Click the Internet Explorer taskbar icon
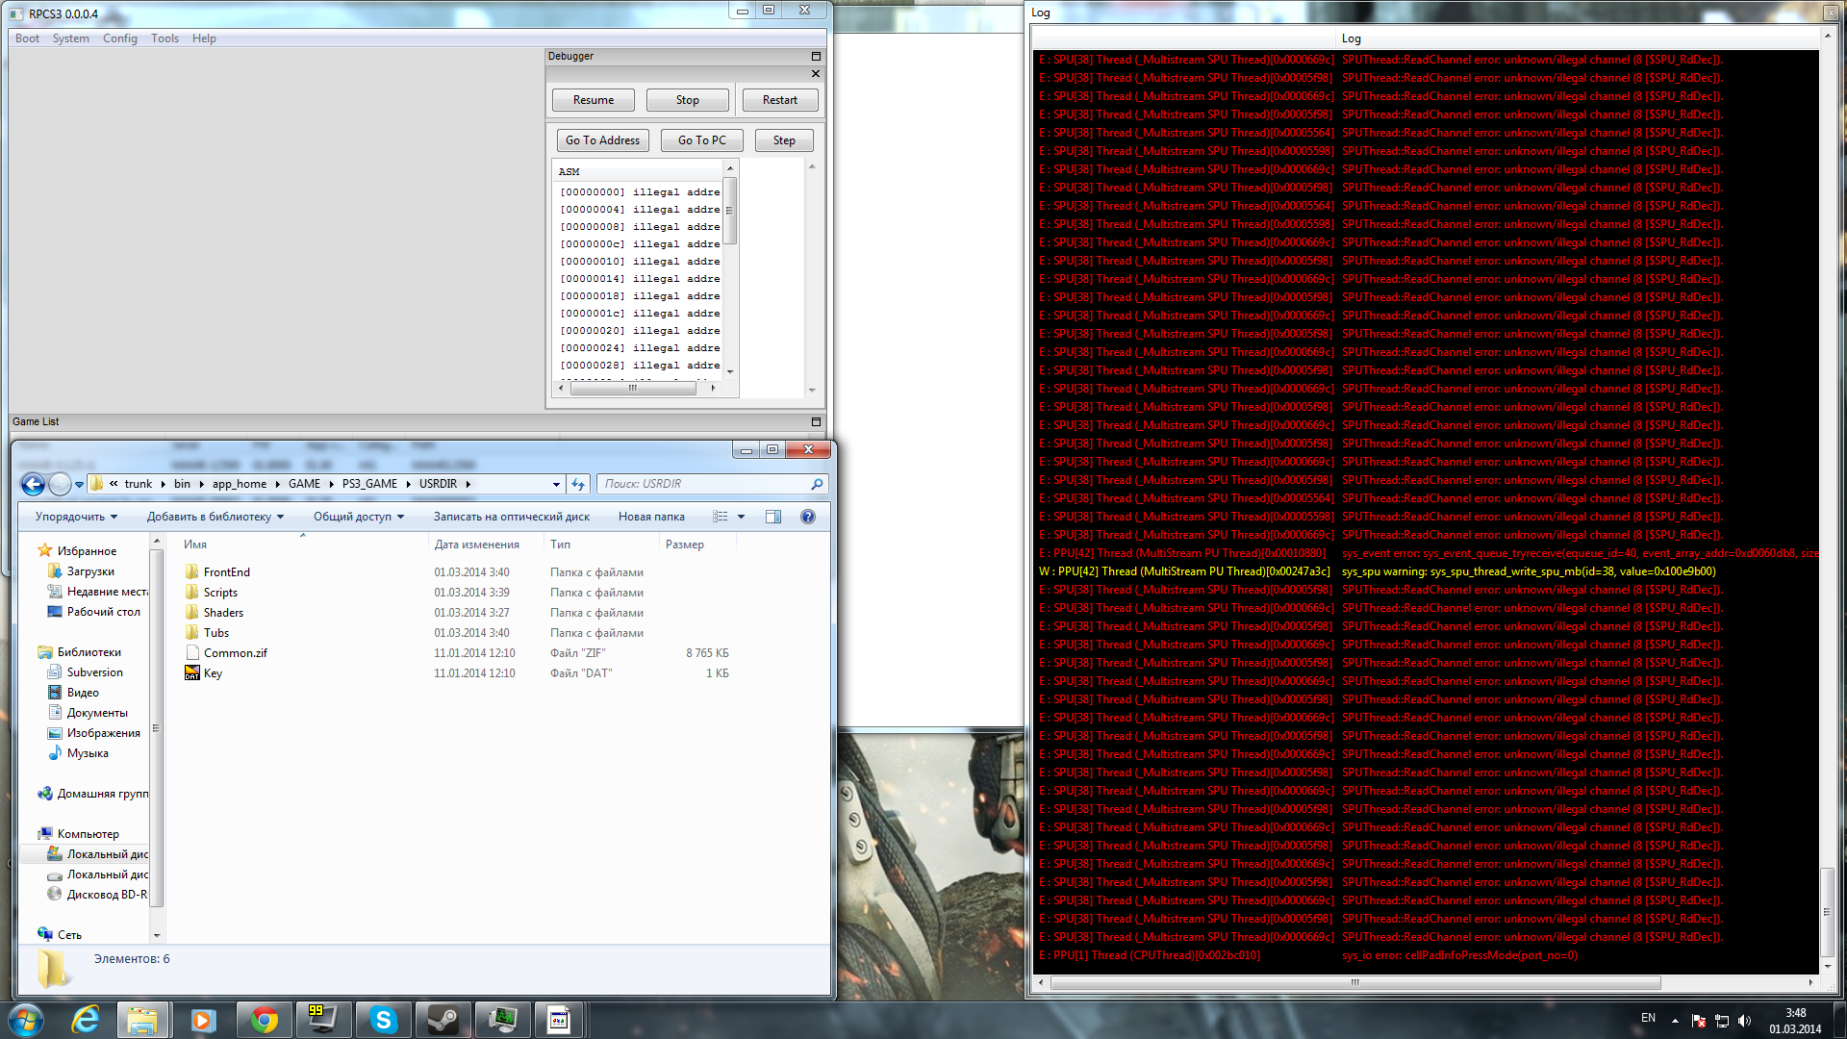This screenshot has width=1847, height=1039. 86,1020
